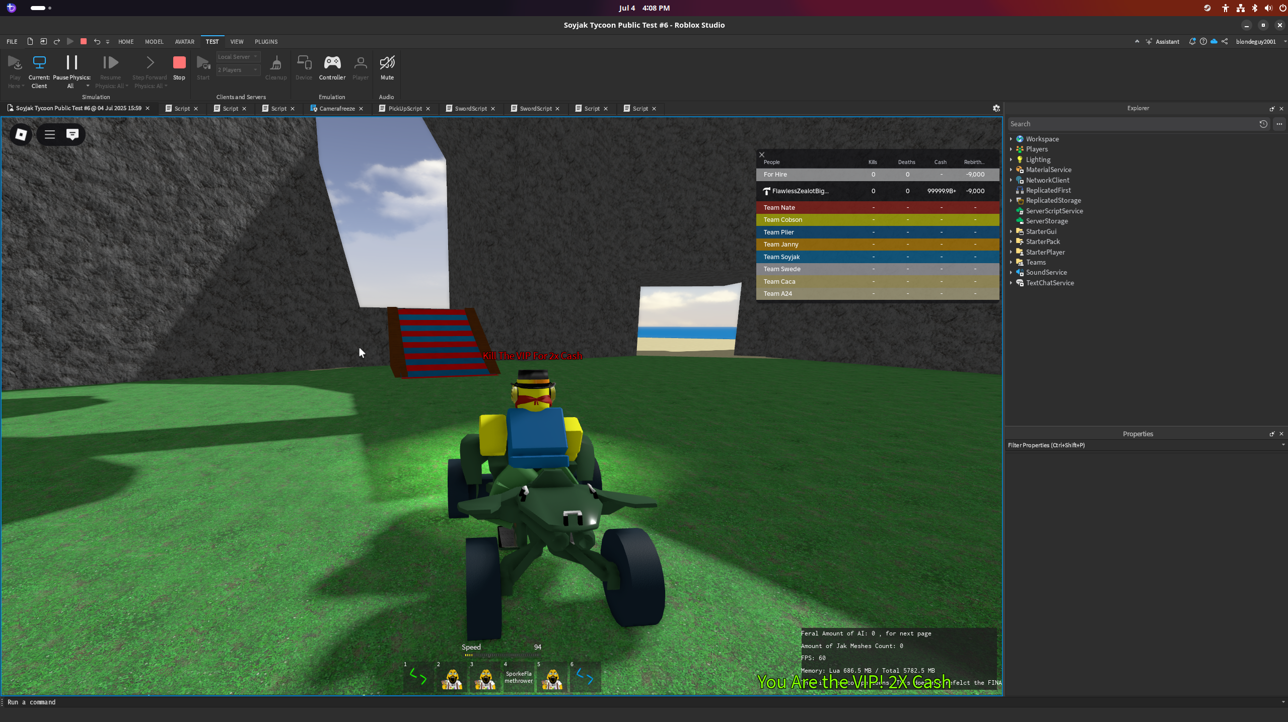1288x722 pixels.
Task: Open the system volume tray icon
Action: (1268, 8)
